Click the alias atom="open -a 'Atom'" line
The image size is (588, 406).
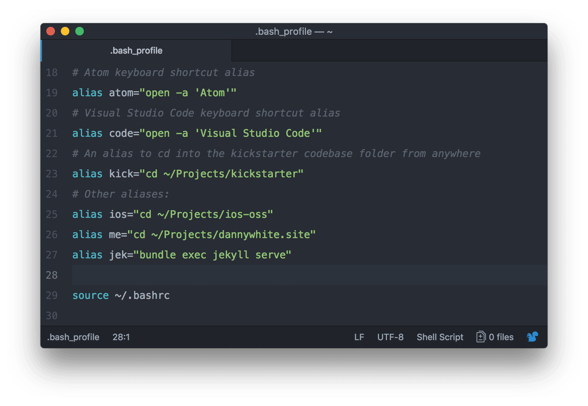[154, 93]
